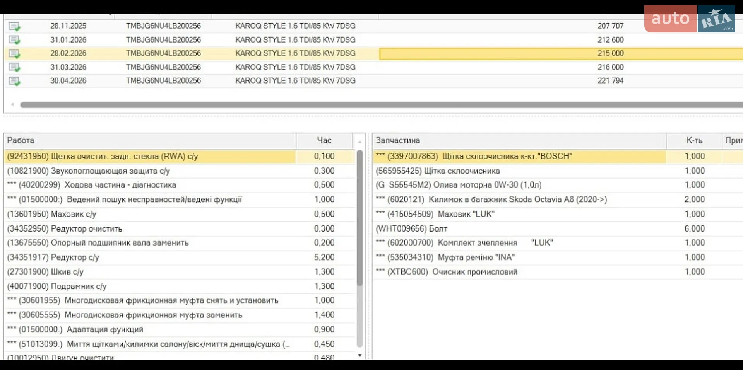The height and width of the screenshot is (370, 743).
Task: Select mileage cell 215 000
Action: (x=561, y=53)
